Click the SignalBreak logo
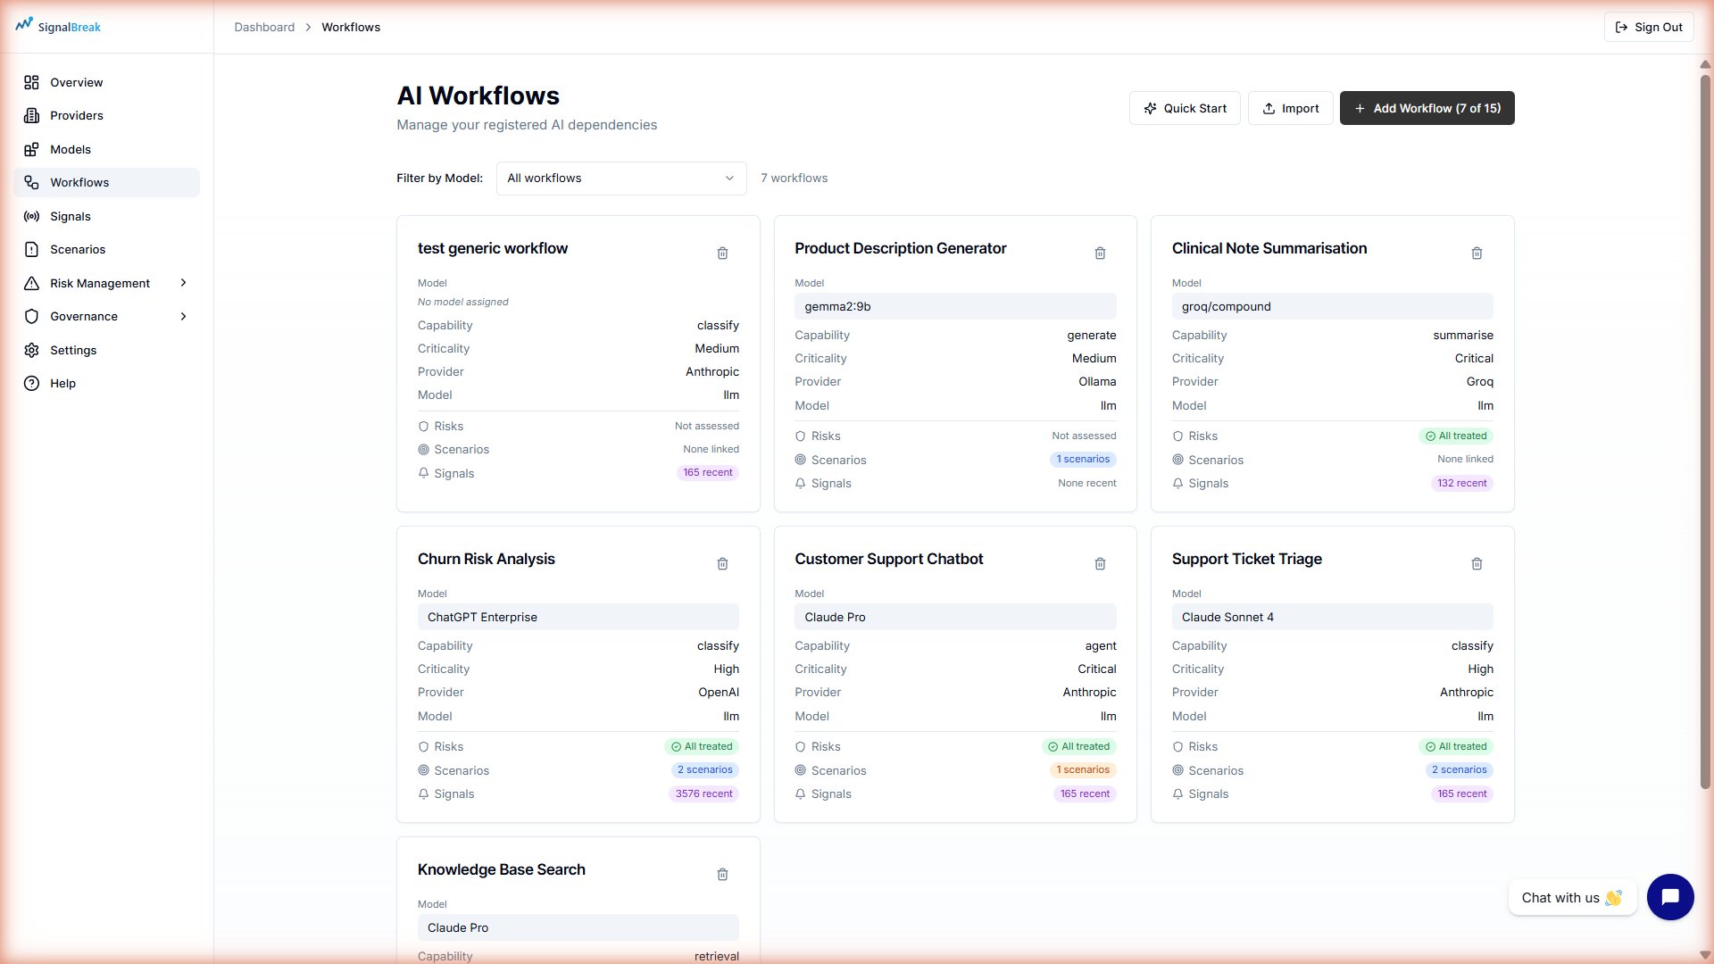 click(x=57, y=26)
